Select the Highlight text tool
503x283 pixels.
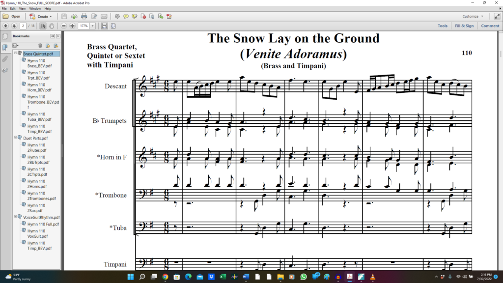click(135, 16)
